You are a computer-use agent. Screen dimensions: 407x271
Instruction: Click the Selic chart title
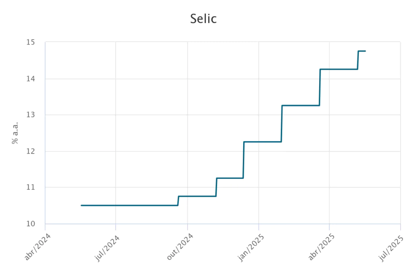pos(203,19)
